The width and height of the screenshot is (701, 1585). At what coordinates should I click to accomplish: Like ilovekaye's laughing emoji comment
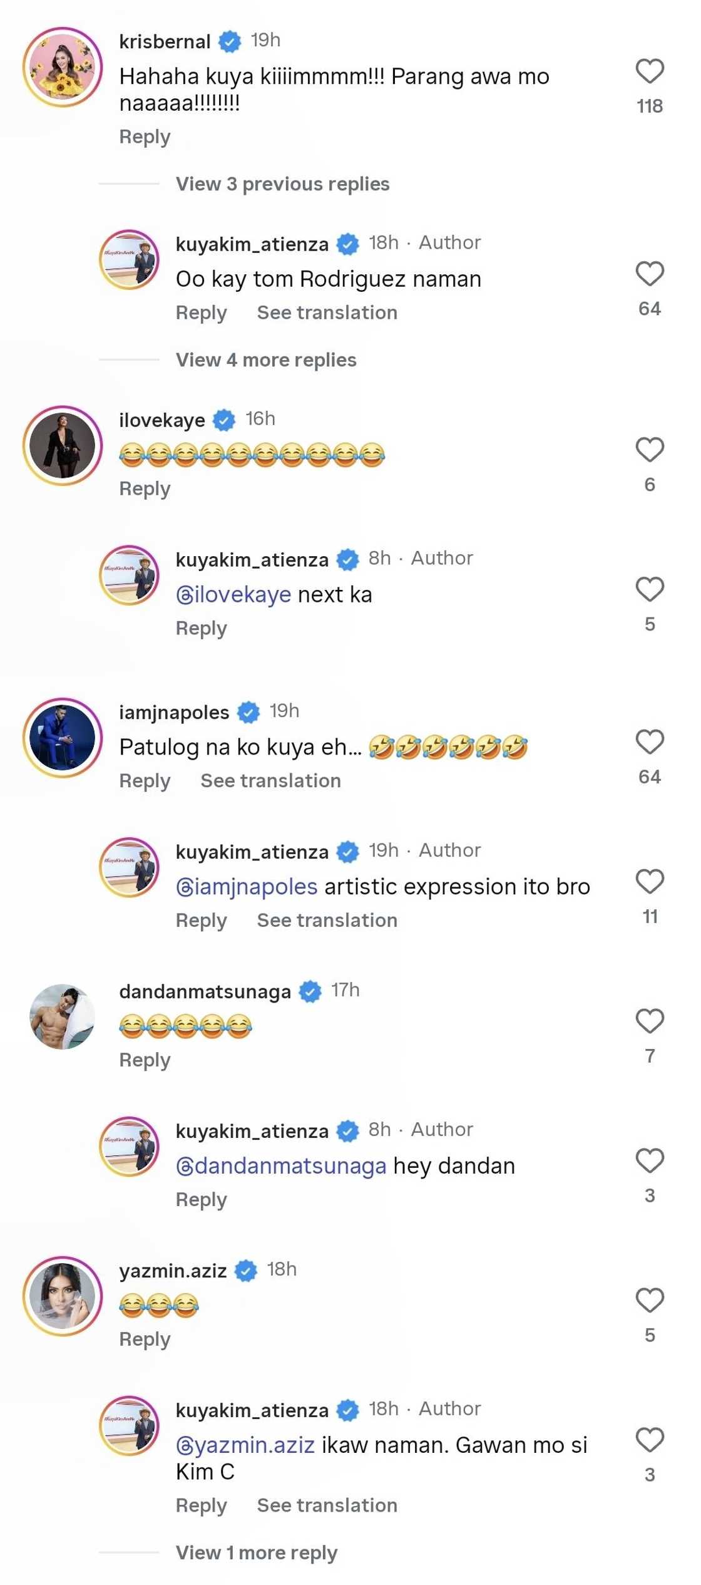click(649, 450)
